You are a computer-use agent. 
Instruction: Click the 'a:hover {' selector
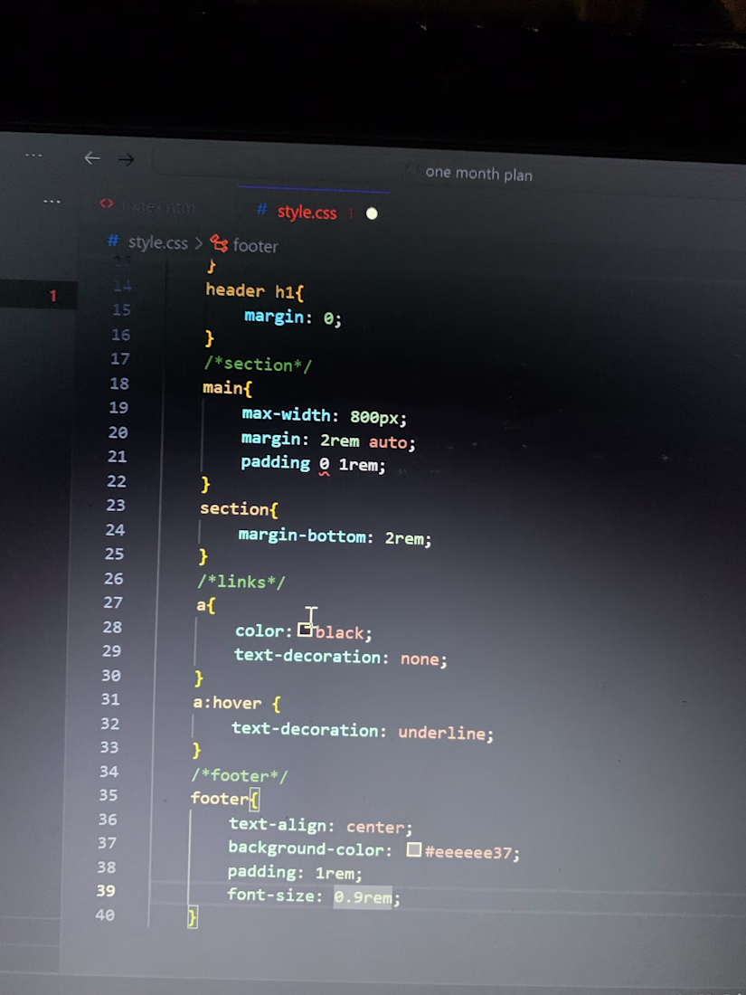(x=237, y=703)
